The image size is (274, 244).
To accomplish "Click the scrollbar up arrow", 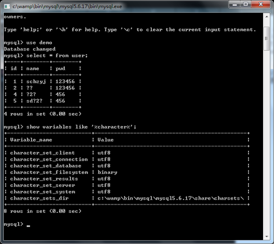I will (x=266, y=17).
